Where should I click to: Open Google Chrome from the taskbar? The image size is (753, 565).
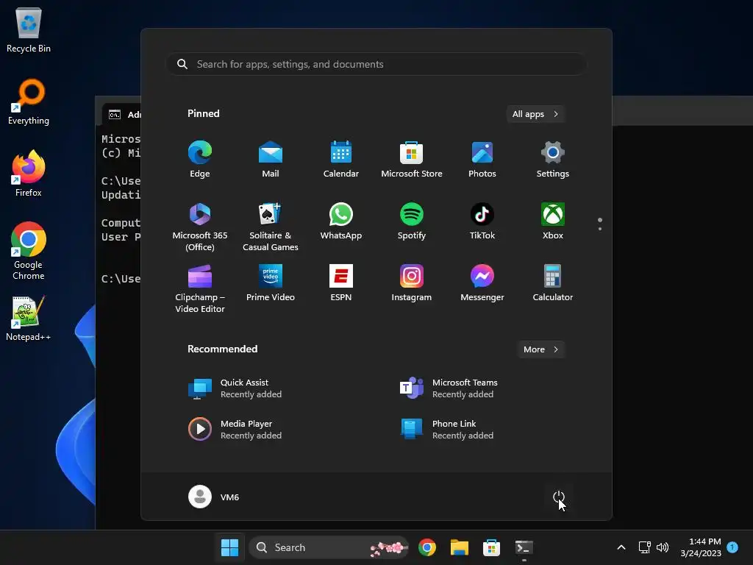pos(427,547)
